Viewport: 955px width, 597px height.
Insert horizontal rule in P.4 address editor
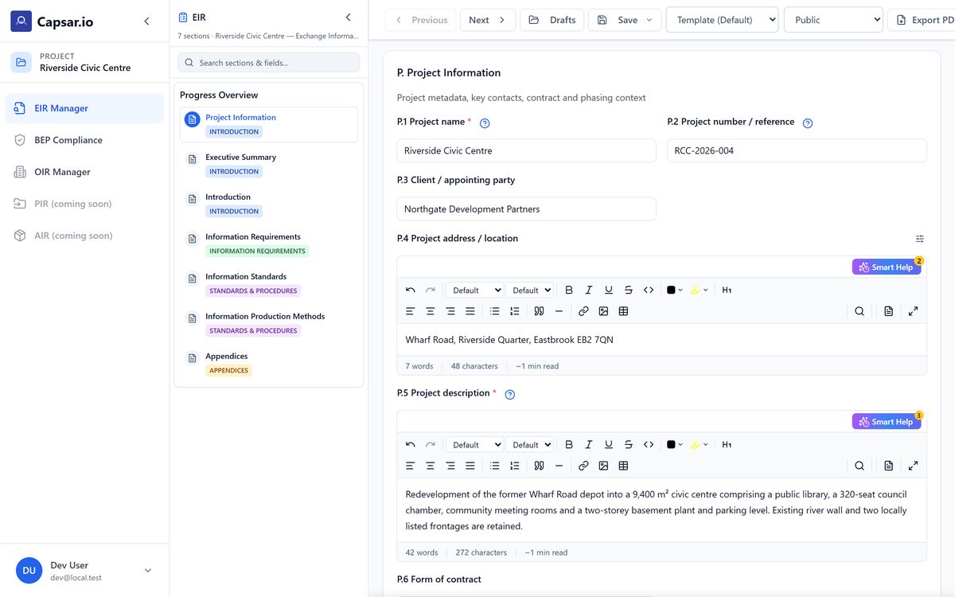[559, 311]
